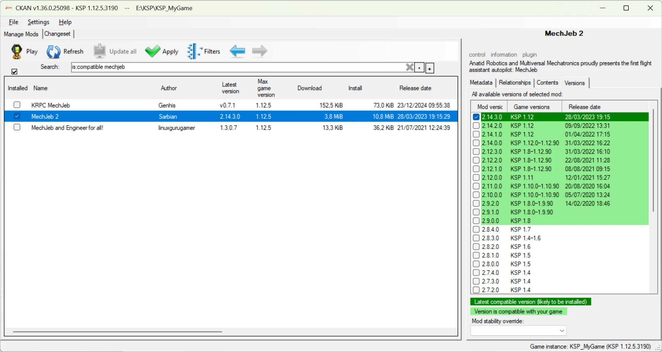Open the Relationships tab
Viewport: 662px width, 352px height.
coord(515,82)
